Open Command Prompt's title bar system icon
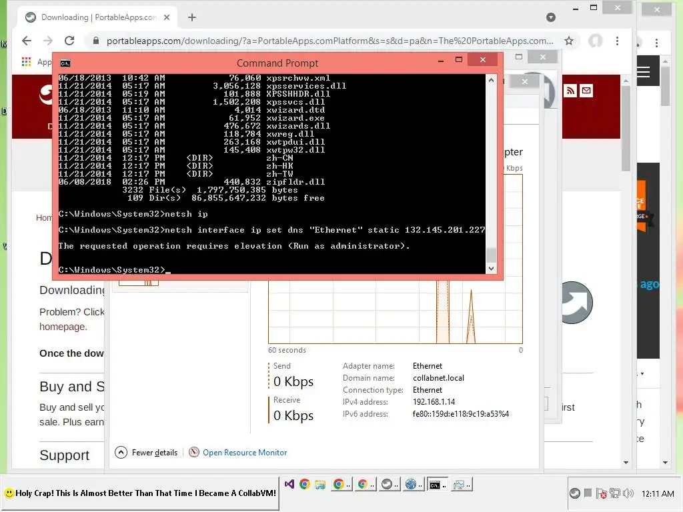683x512 pixels. tap(65, 63)
